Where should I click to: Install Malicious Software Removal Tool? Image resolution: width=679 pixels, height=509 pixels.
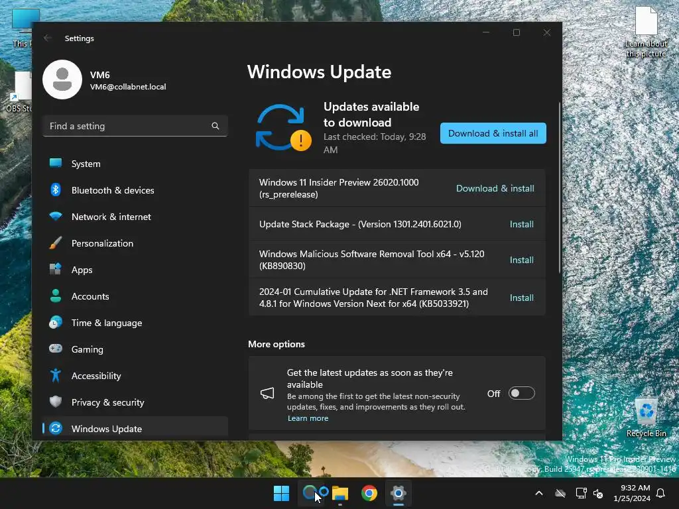click(521, 260)
